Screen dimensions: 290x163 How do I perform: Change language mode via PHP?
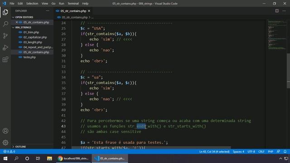(271, 152)
